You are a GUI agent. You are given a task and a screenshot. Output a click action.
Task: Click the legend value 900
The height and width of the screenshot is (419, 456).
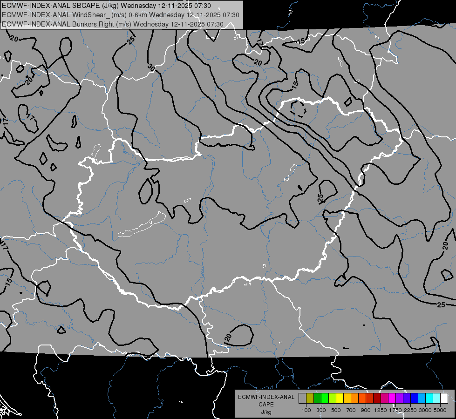(366, 410)
